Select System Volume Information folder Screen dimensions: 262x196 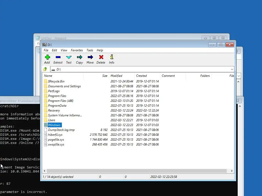[65, 115]
